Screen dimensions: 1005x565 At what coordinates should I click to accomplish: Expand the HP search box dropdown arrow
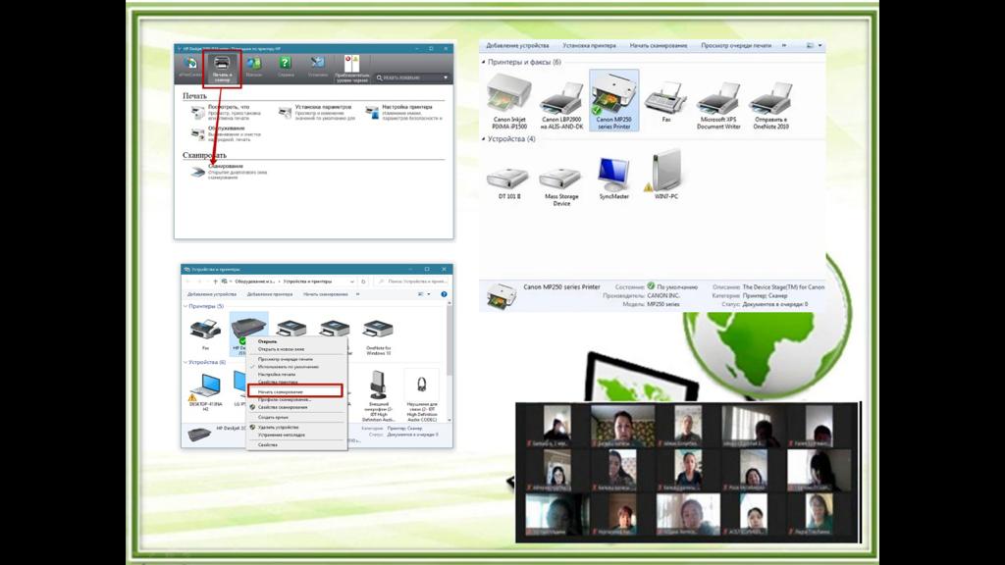445,77
